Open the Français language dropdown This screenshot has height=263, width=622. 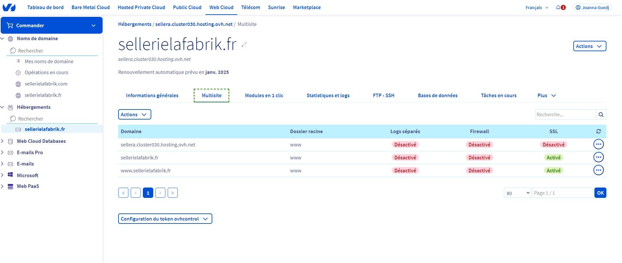[537, 7]
